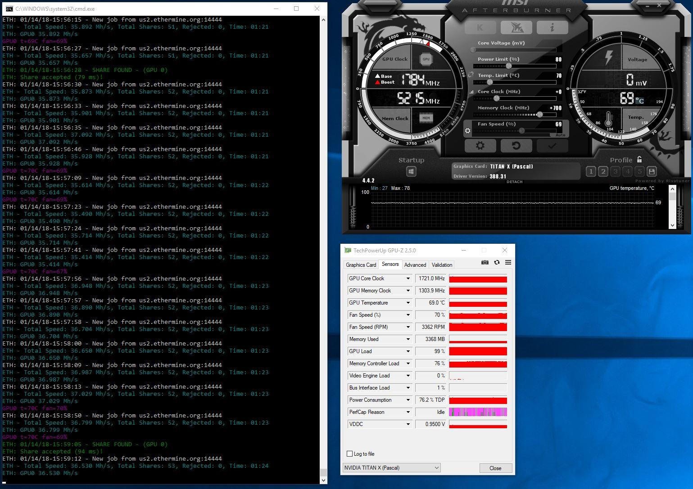Click the TITAN X (Pascal) graphics card name
The height and width of the screenshot is (489, 693).
click(512, 166)
